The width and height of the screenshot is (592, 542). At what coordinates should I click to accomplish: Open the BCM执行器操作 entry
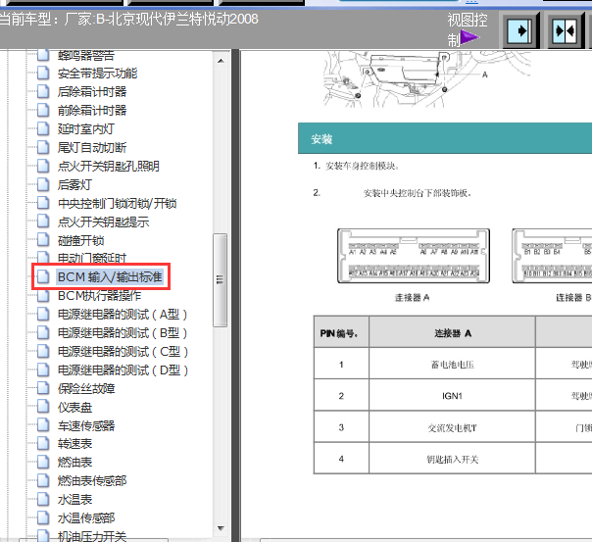point(99,296)
